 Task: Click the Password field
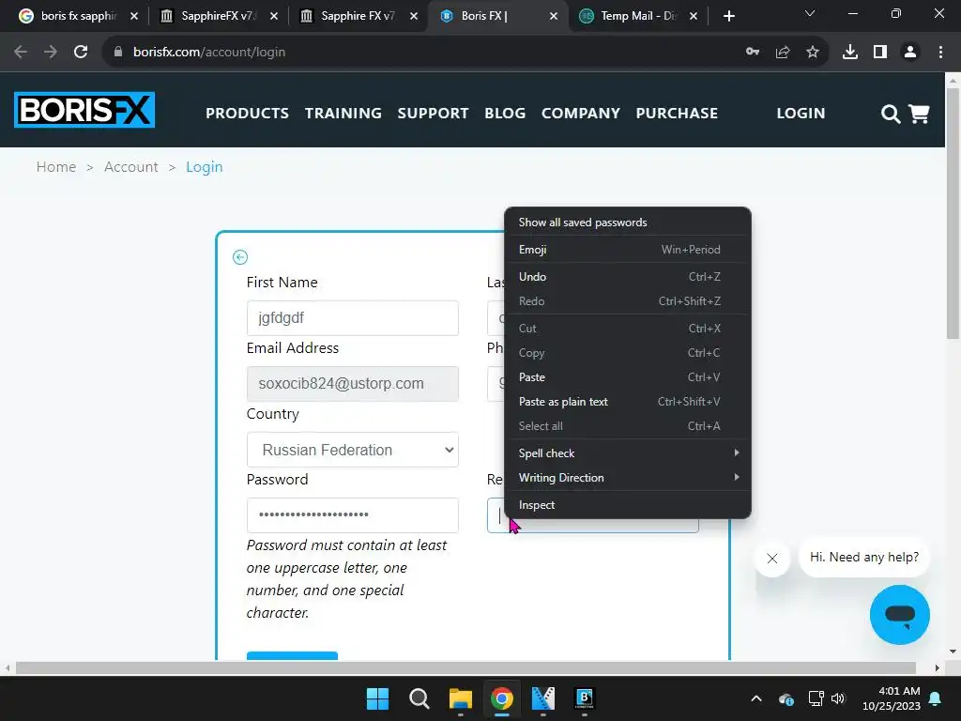[353, 515]
